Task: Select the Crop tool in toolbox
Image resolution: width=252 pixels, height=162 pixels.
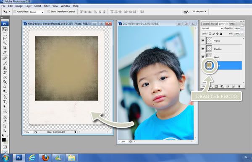Action: coord(5,48)
